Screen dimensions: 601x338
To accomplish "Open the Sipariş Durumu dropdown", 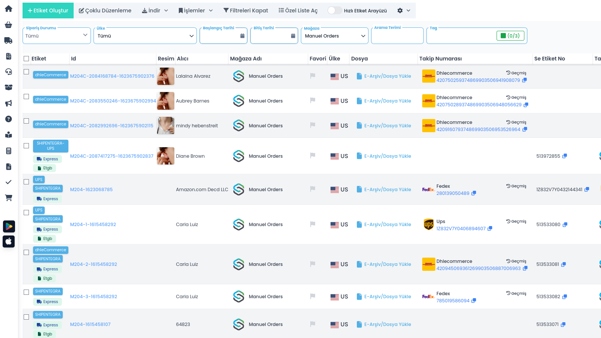I will tap(57, 36).
